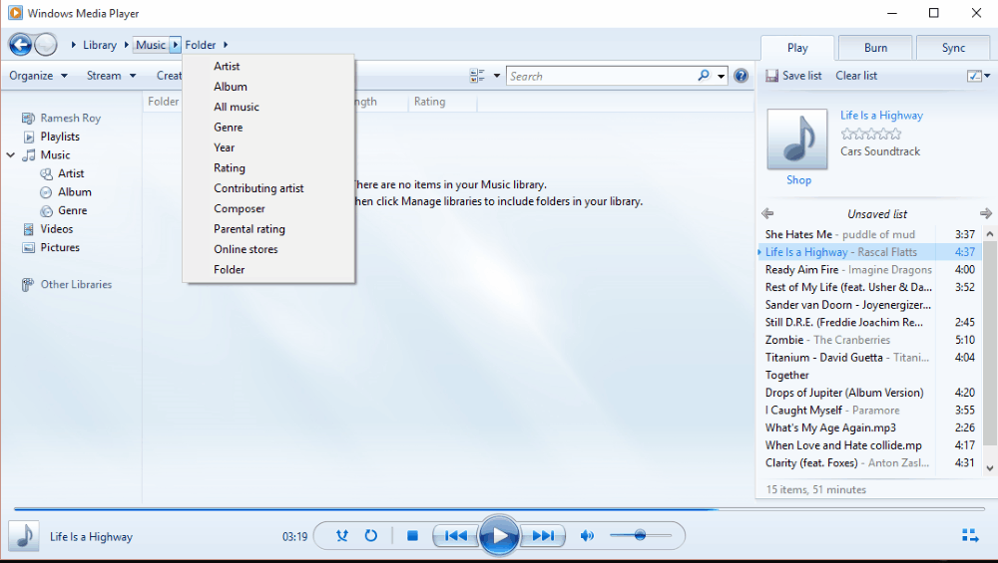
Task: Stop playback with the square button
Action: tap(412, 536)
